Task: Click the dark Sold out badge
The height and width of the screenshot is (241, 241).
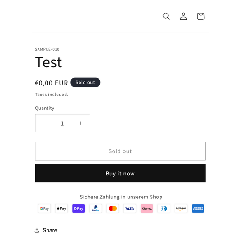Action: tap(85, 82)
